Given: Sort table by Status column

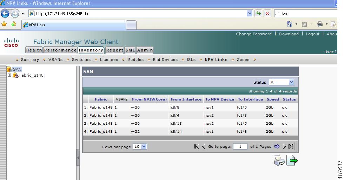Looking at the screenshot, I should coord(289,99).
